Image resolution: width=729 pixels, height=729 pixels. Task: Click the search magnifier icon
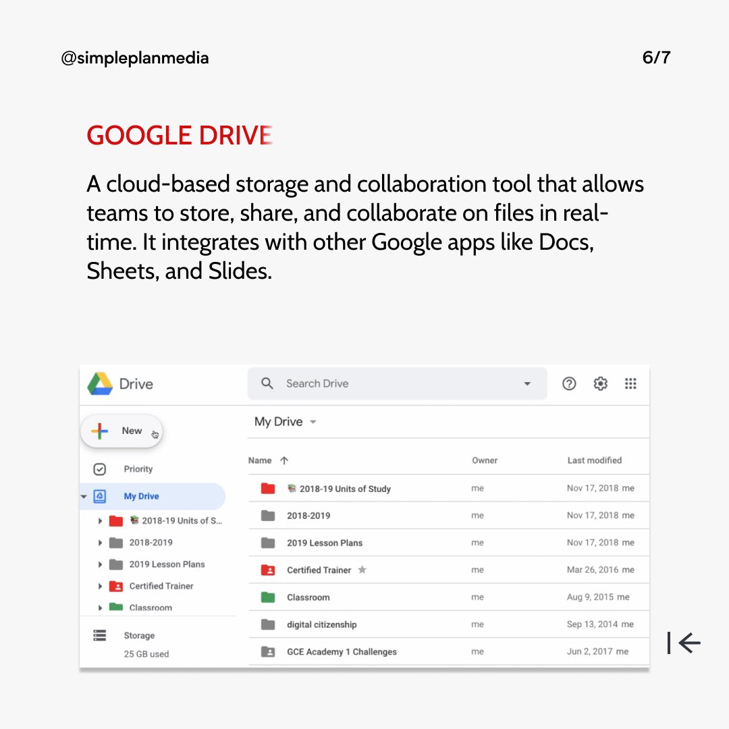point(267,383)
